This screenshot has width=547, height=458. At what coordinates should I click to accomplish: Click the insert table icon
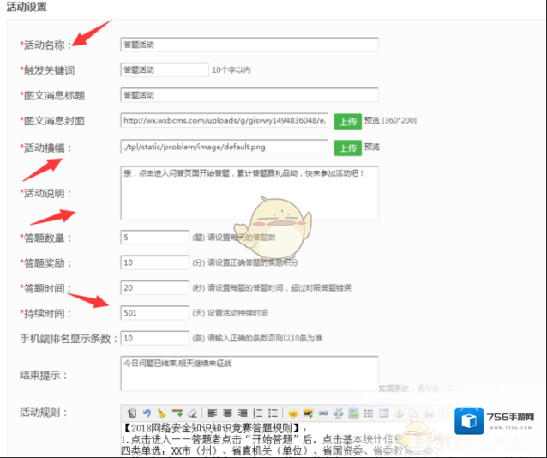point(384,413)
